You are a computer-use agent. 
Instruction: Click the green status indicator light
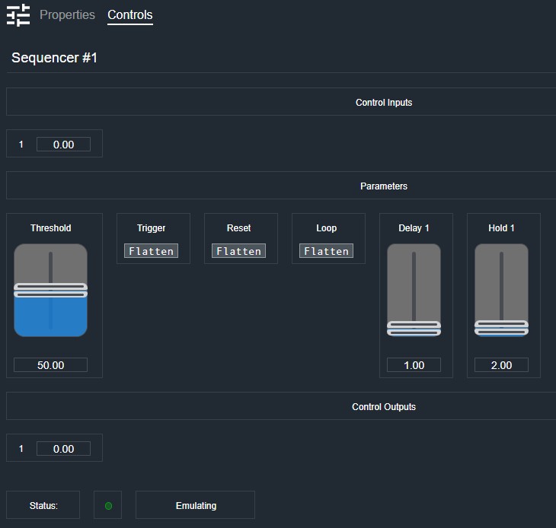pos(108,506)
